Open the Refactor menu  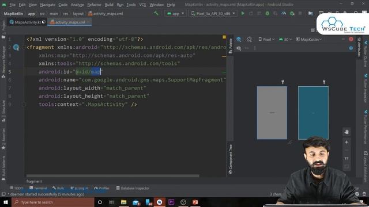point(94,5)
